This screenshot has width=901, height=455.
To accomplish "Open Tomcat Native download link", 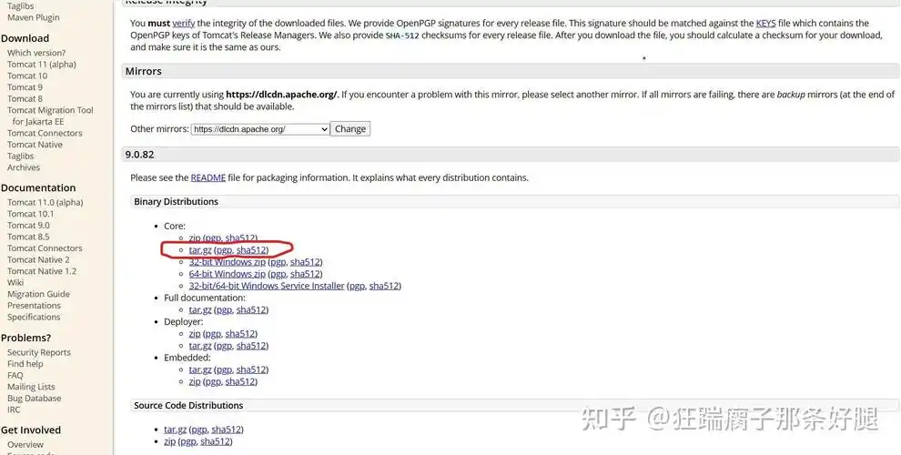I will click(35, 145).
